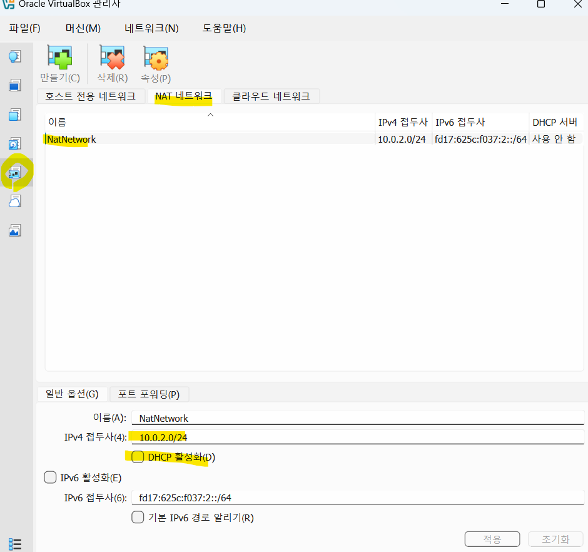Click the 속성(P) properties gear icon
Image resolution: width=588 pixels, height=552 pixels.
click(x=156, y=58)
